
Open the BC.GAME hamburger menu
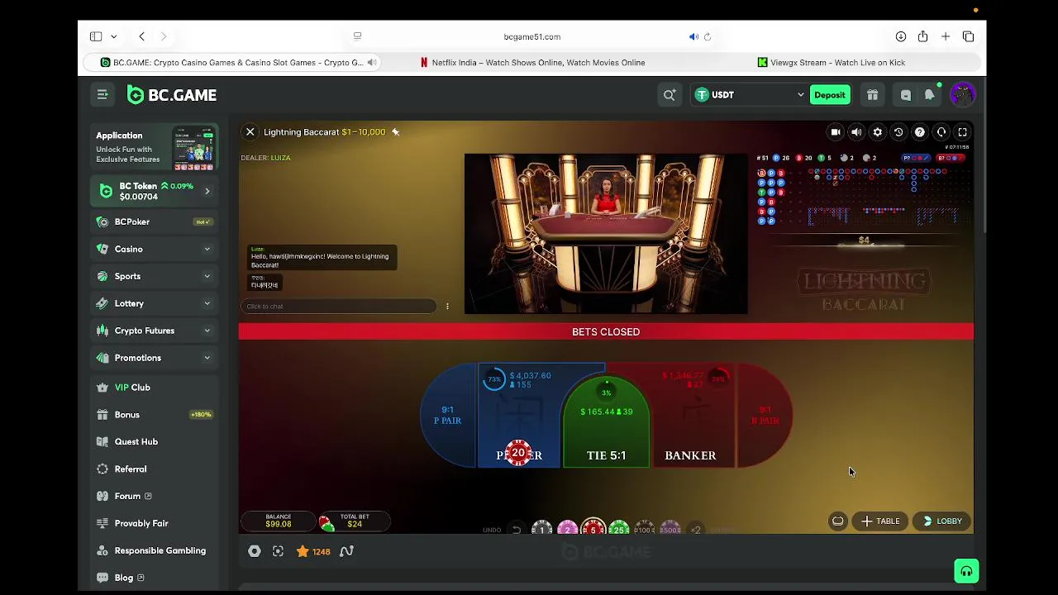(x=102, y=95)
